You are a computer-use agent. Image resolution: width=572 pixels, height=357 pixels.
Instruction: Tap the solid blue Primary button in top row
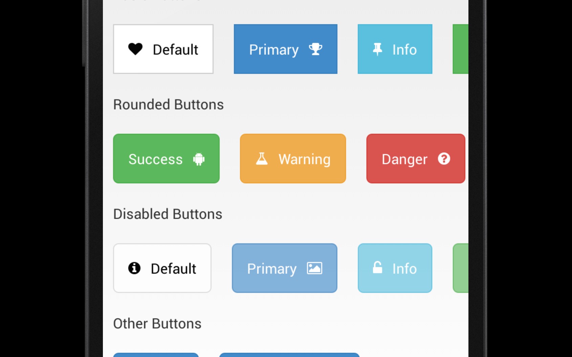pyautogui.click(x=285, y=49)
